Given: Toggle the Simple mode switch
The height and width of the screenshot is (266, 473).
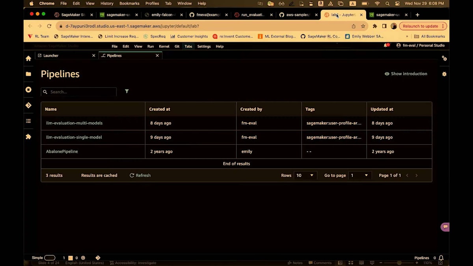Looking at the screenshot, I should pyautogui.click(x=50, y=258).
